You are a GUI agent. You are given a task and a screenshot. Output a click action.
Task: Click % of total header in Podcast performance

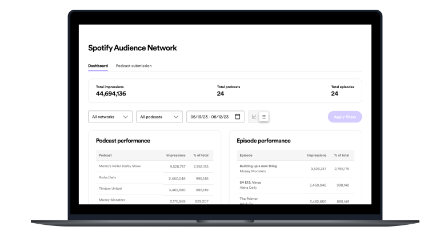(201, 156)
